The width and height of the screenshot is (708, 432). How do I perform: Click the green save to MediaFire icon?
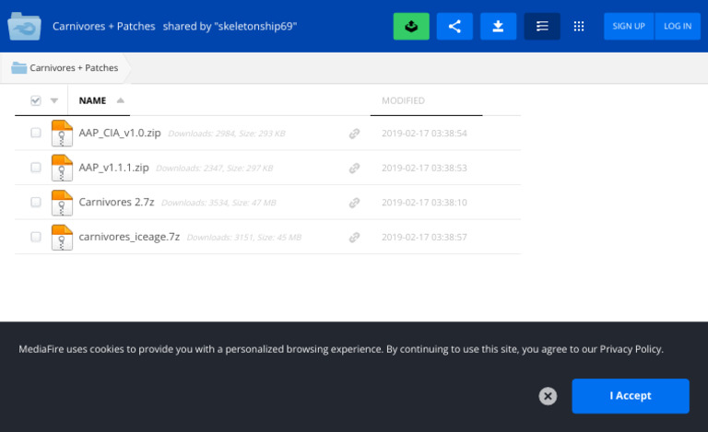pos(411,27)
